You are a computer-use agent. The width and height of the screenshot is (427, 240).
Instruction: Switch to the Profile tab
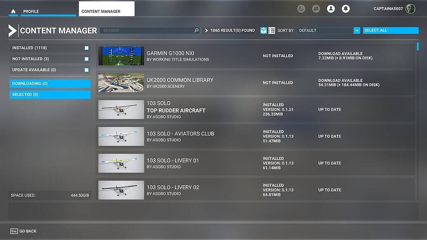tap(31, 12)
